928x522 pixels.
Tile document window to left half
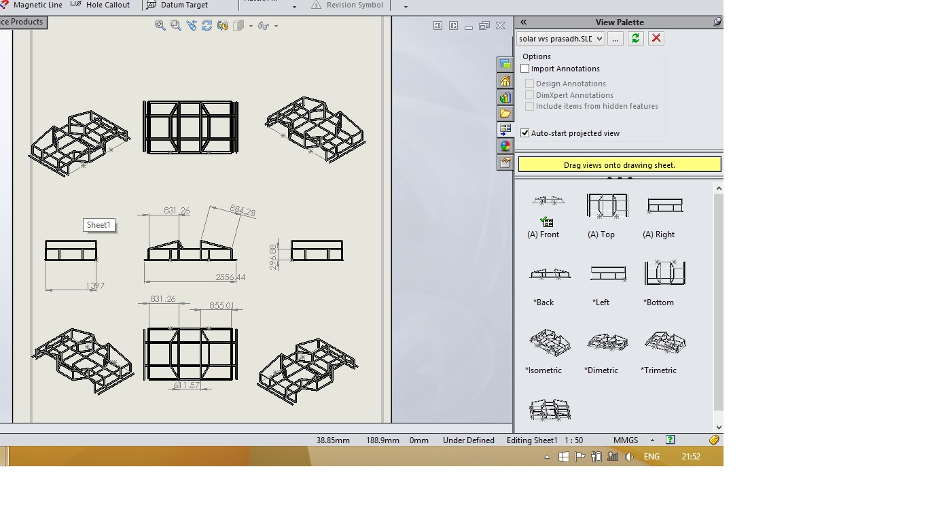[x=438, y=26]
